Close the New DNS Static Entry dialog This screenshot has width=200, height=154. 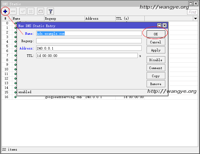pos(165,26)
